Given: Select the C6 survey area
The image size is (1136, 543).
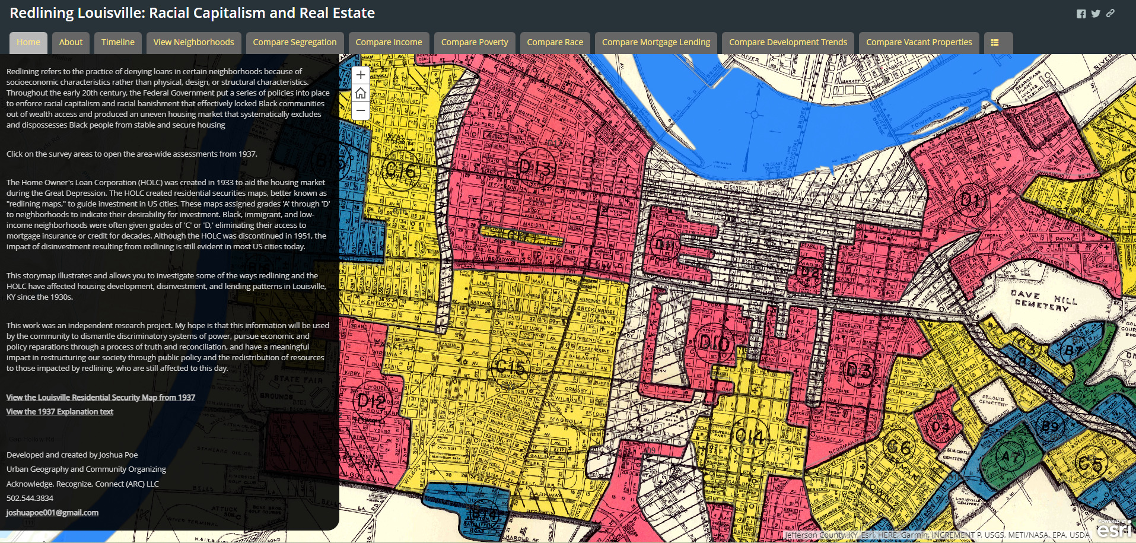Looking at the screenshot, I should [898, 447].
